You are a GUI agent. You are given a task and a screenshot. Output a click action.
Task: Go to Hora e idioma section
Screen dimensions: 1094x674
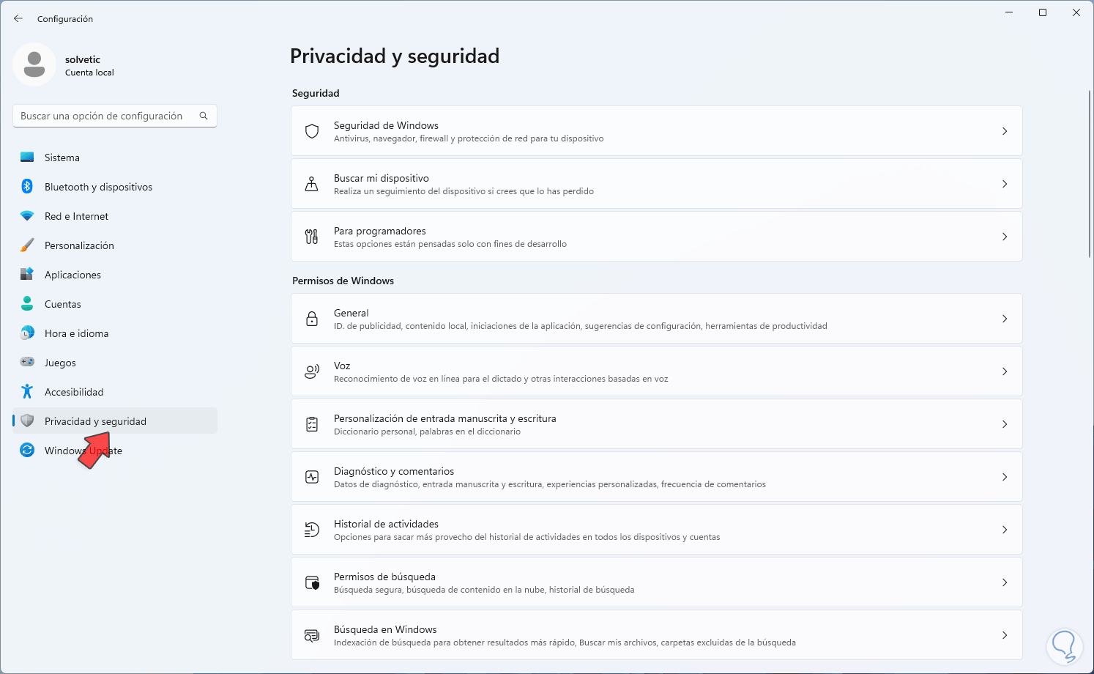[x=76, y=333]
